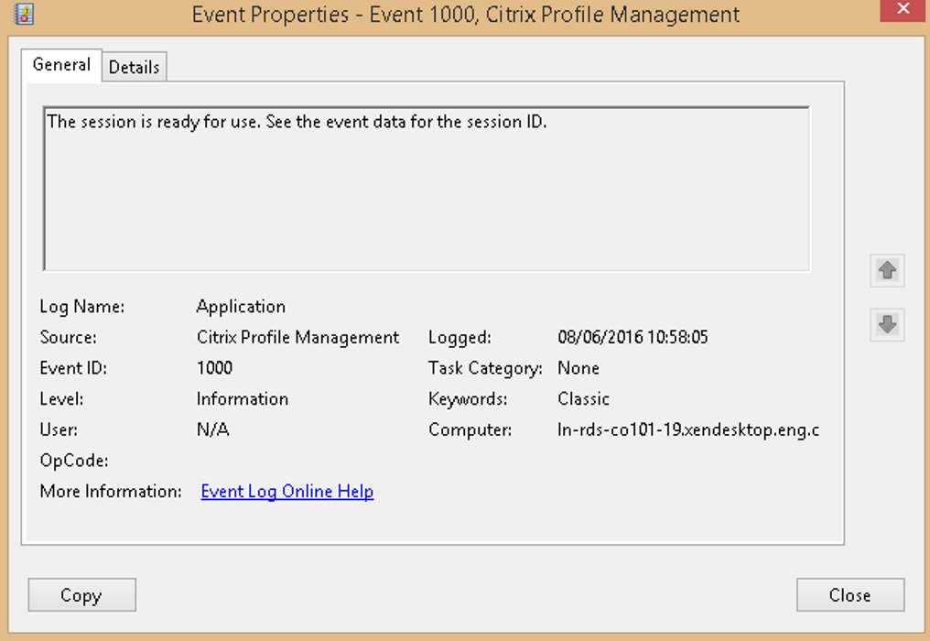
Task: Click the Event Properties icon in title bar
Action: coord(25,14)
